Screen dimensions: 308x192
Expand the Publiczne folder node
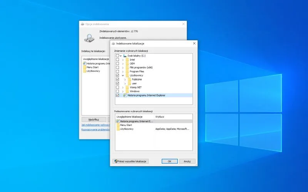(125, 79)
